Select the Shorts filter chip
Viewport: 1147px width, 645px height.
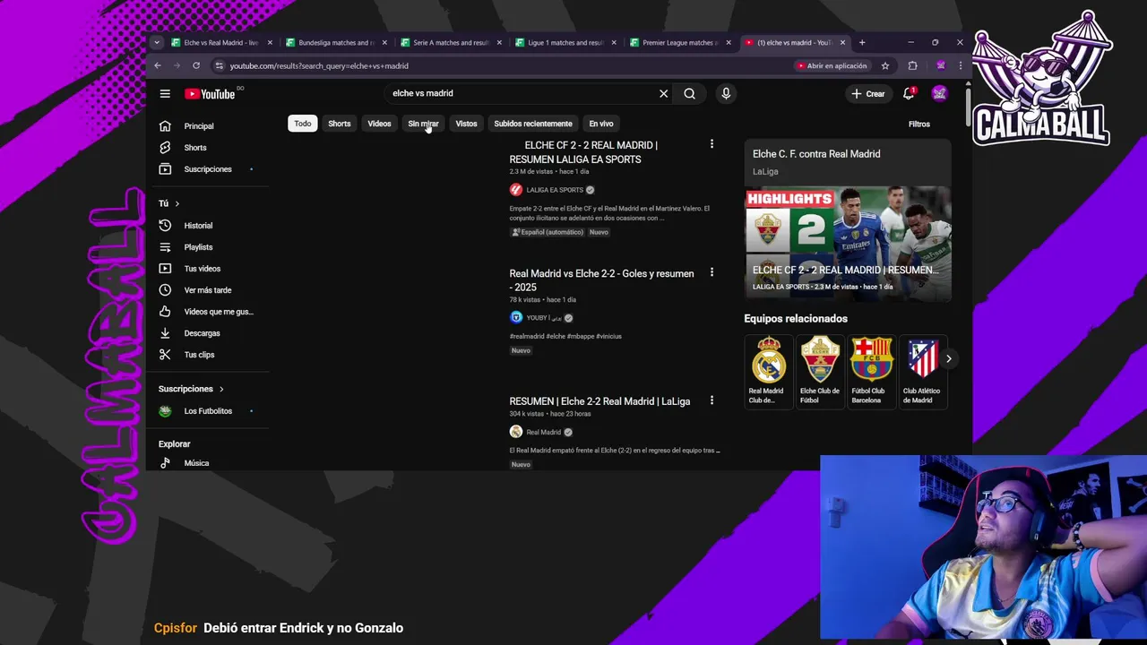point(340,124)
